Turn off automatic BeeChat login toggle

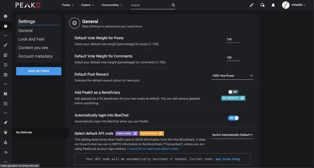pyautogui.click(x=233, y=118)
